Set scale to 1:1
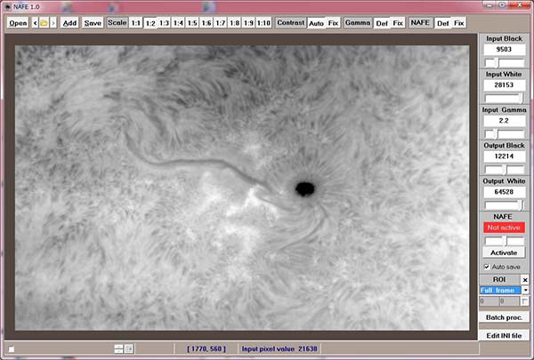This screenshot has width=534, height=360. pyautogui.click(x=136, y=23)
